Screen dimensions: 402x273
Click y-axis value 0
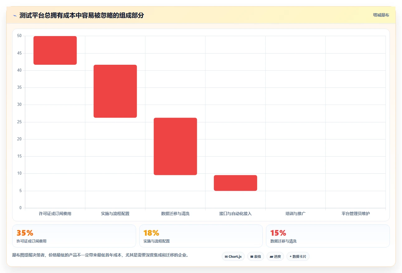pyautogui.click(x=21, y=208)
